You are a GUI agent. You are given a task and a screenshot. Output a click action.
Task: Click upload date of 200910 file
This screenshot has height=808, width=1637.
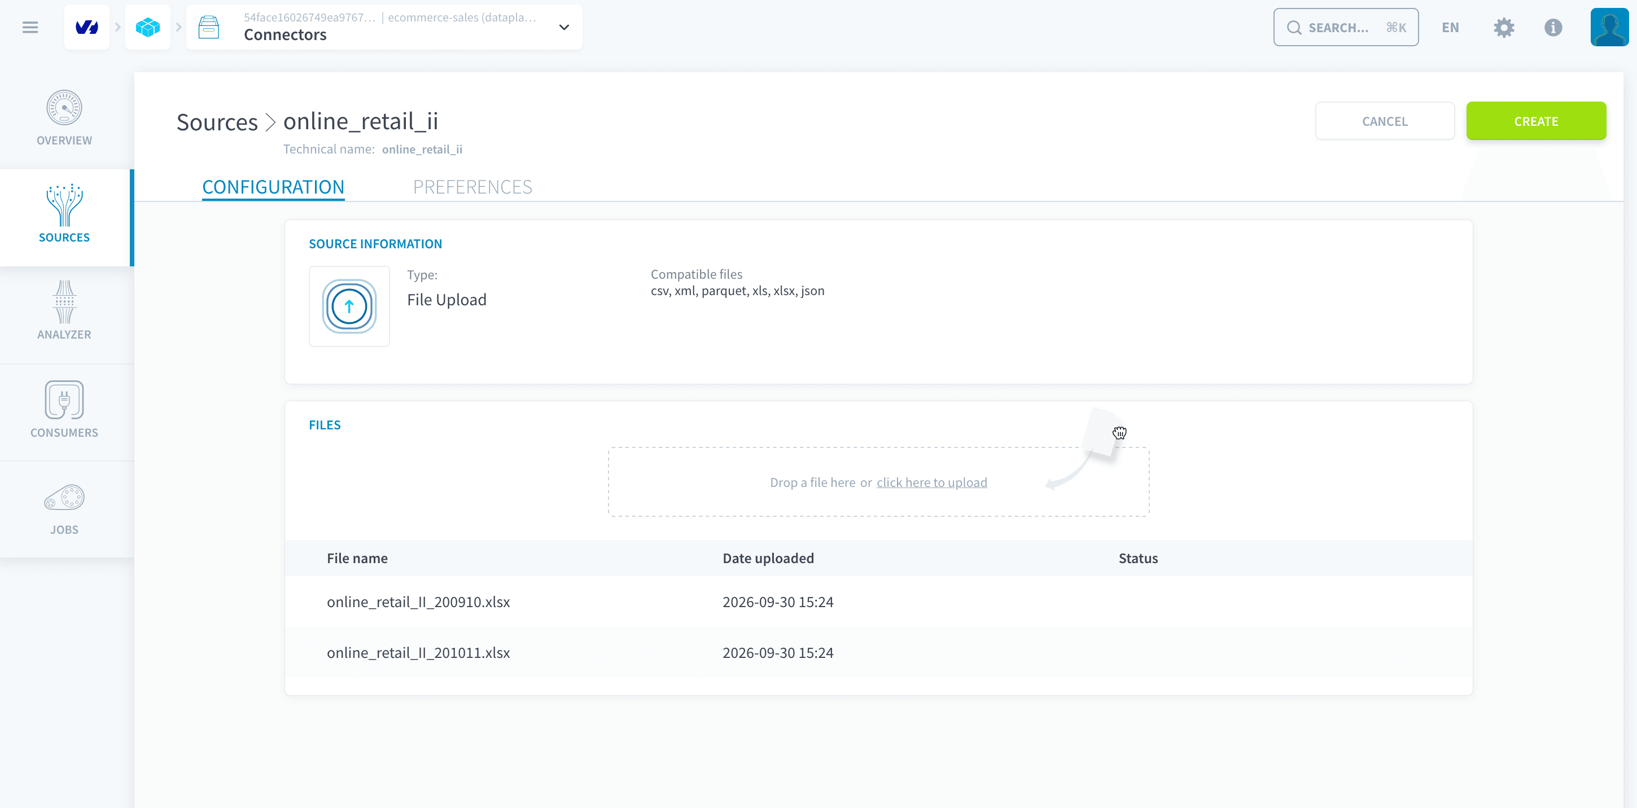[777, 601]
